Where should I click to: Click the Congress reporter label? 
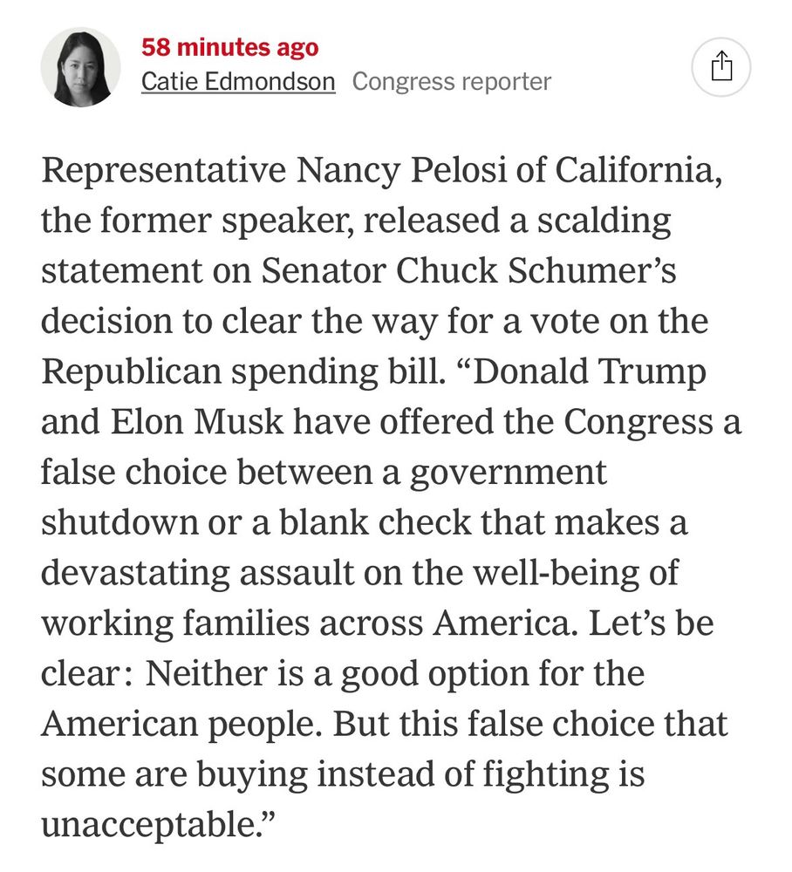(451, 82)
